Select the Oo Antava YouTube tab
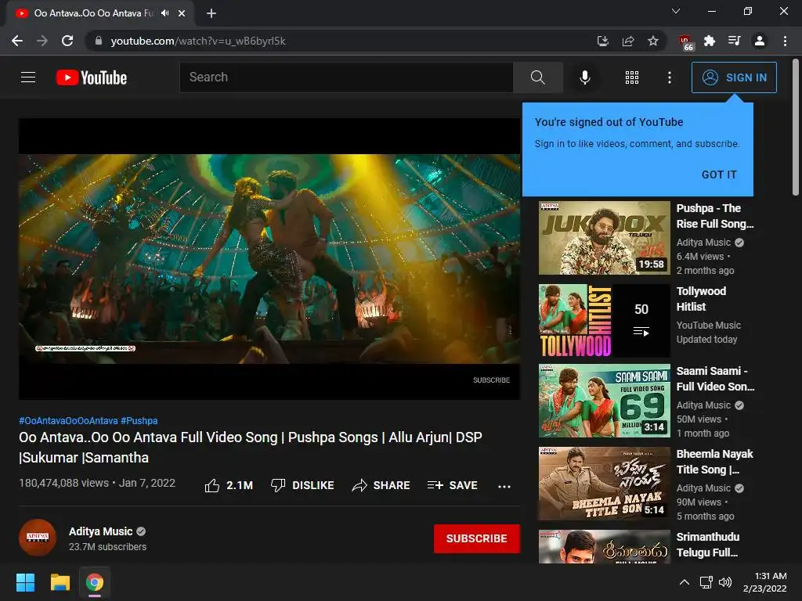 tap(99, 13)
